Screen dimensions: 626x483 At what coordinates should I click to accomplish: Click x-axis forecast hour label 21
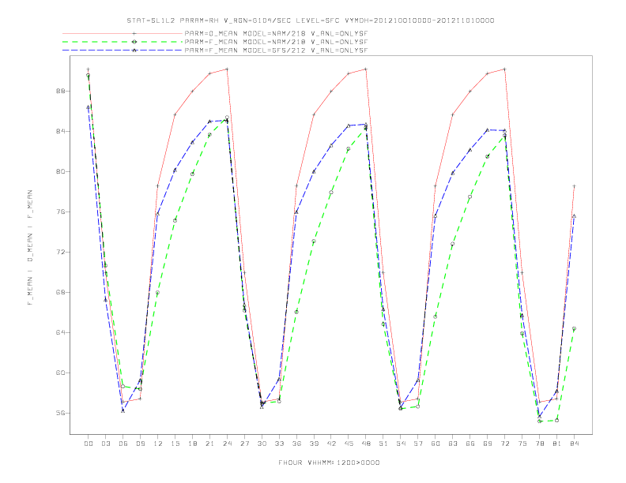pyautogui.click(x=209, y=444)
